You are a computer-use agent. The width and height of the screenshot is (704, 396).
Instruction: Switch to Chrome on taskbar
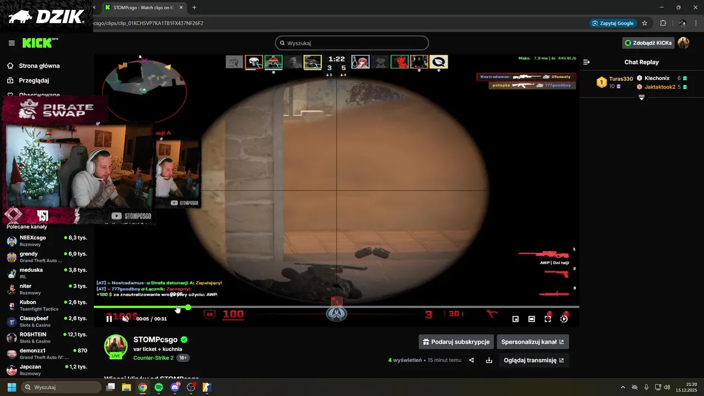pyautogui.click(x=142, y=387)
